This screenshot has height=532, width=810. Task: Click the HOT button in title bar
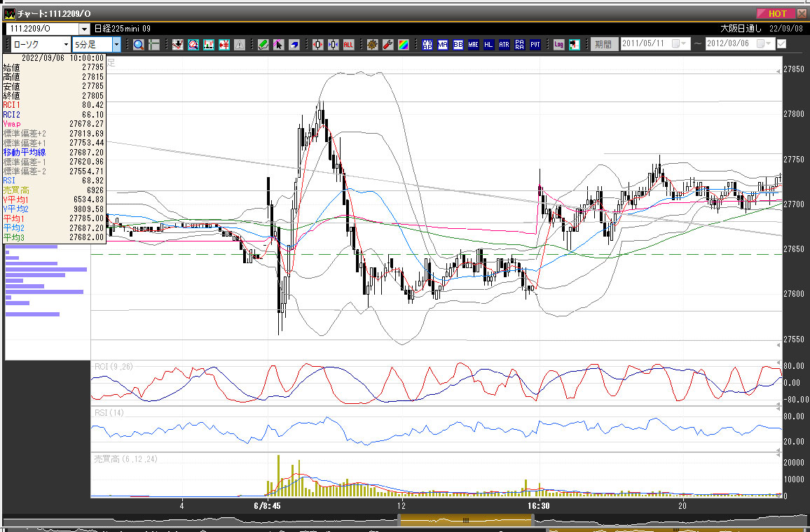point(776,13)
